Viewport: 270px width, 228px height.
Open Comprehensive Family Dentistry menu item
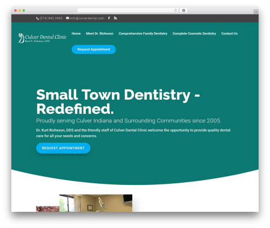(x=143, y=33)
